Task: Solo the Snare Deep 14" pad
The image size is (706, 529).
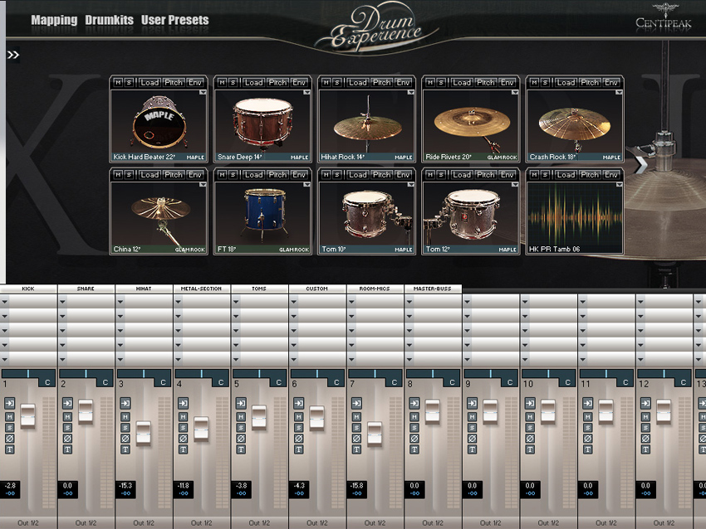Action: click(233, 82)
